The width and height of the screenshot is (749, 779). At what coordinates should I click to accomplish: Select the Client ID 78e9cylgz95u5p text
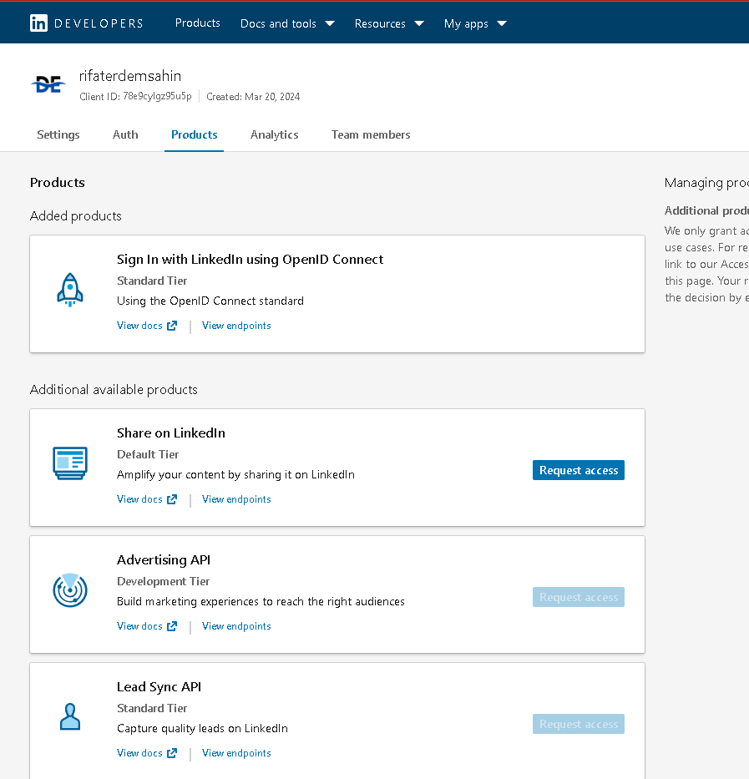click(x=135, y=96)
